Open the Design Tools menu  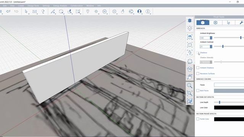click(33, 6)
